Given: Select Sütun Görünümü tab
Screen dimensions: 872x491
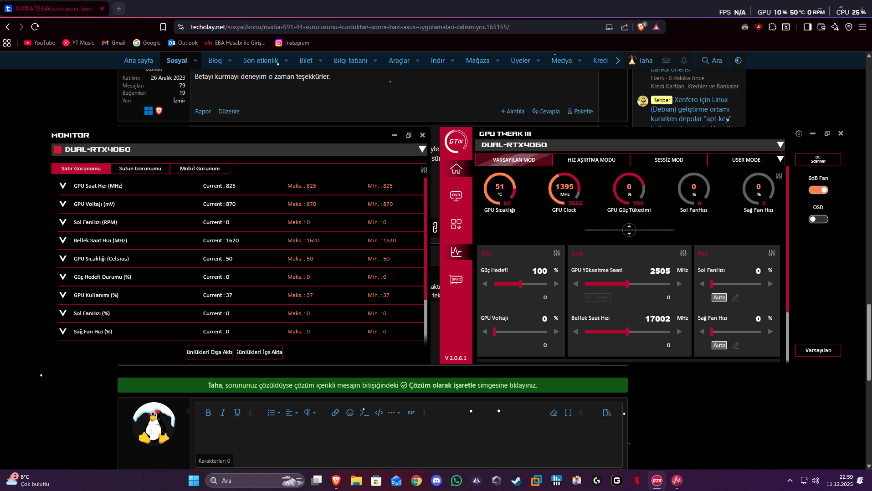Looking at the screenshot, I should click(140, 169).
